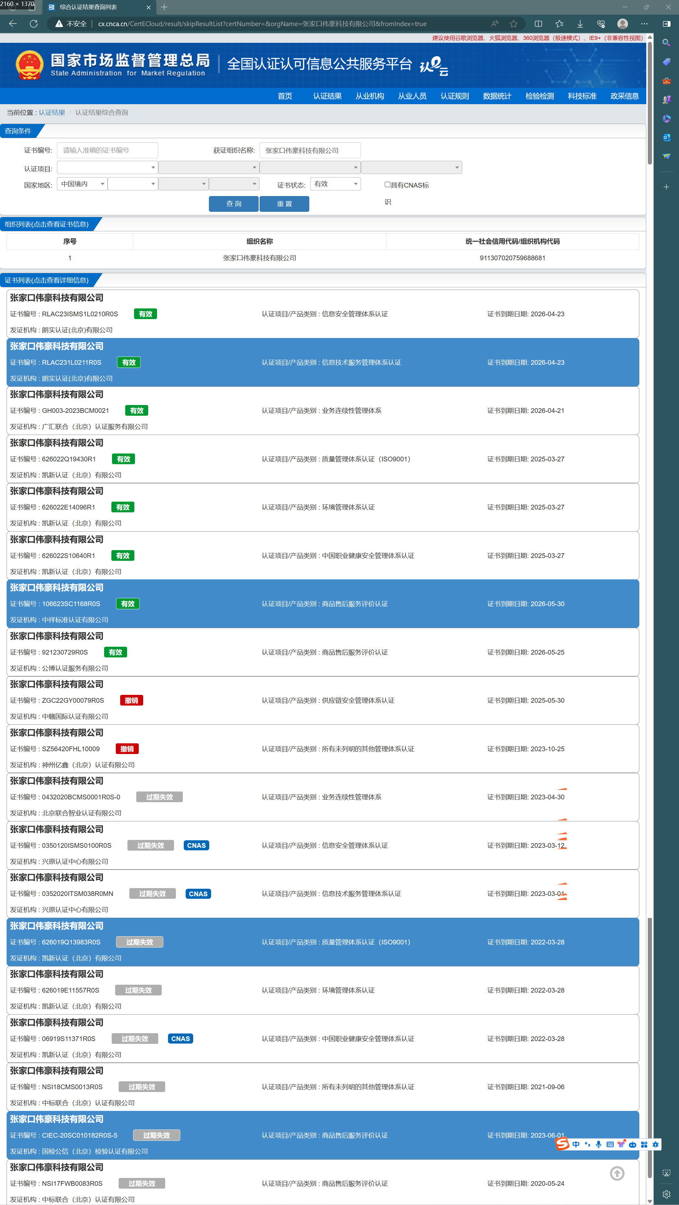Image resolution: width=679 pixels, height=1205 pixels.
Task: Click the browser address bar URL
Action: pos(262,24)
